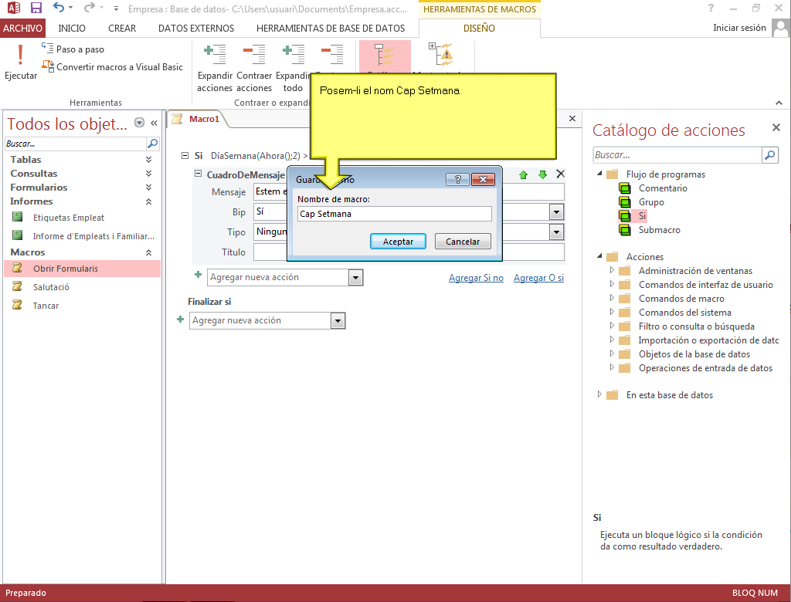The height and width of the screenshot is (602, 791).
Task: Collapse the Si block toggle
Action: tap(185, 156)
